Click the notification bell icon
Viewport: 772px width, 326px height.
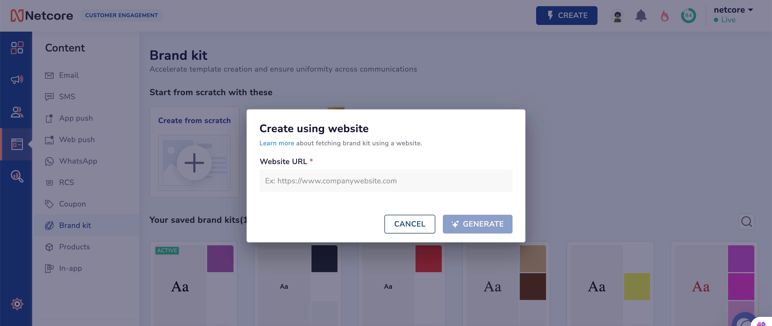click(x=641, y=16)
